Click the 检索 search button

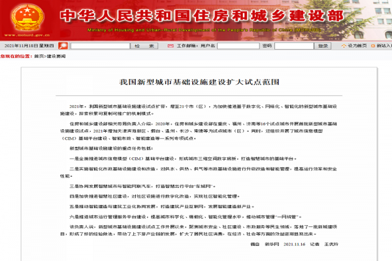tap(144, 46)
